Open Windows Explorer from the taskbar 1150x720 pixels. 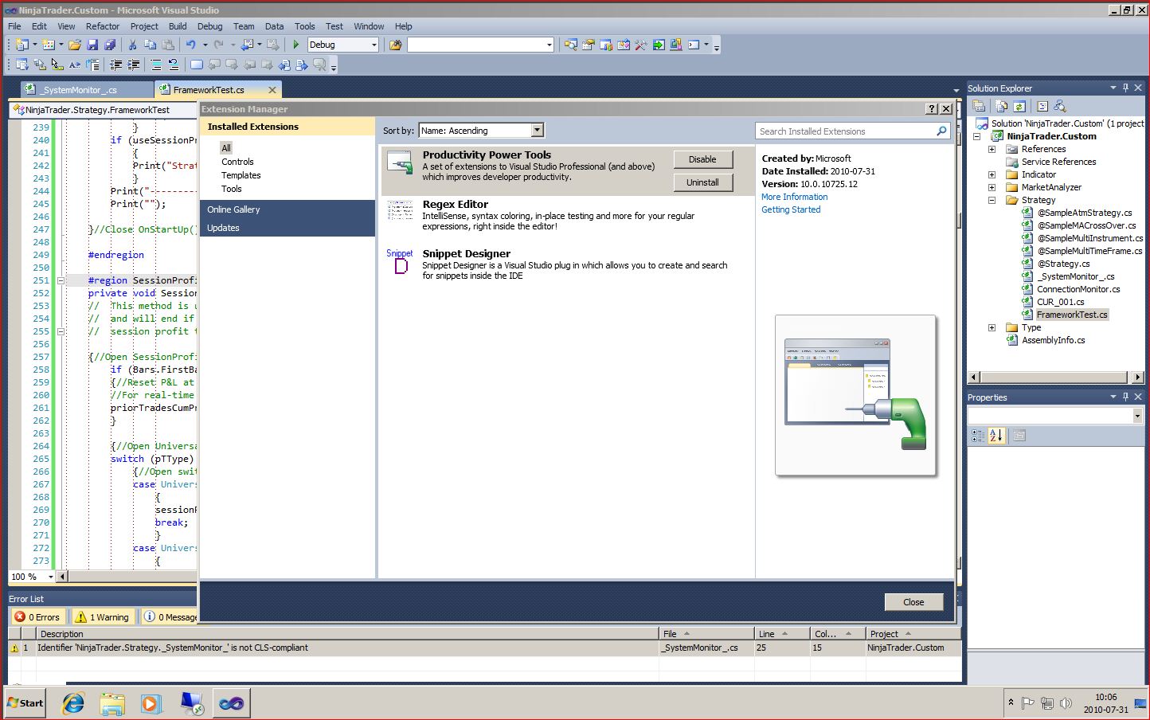pos(112,703)
